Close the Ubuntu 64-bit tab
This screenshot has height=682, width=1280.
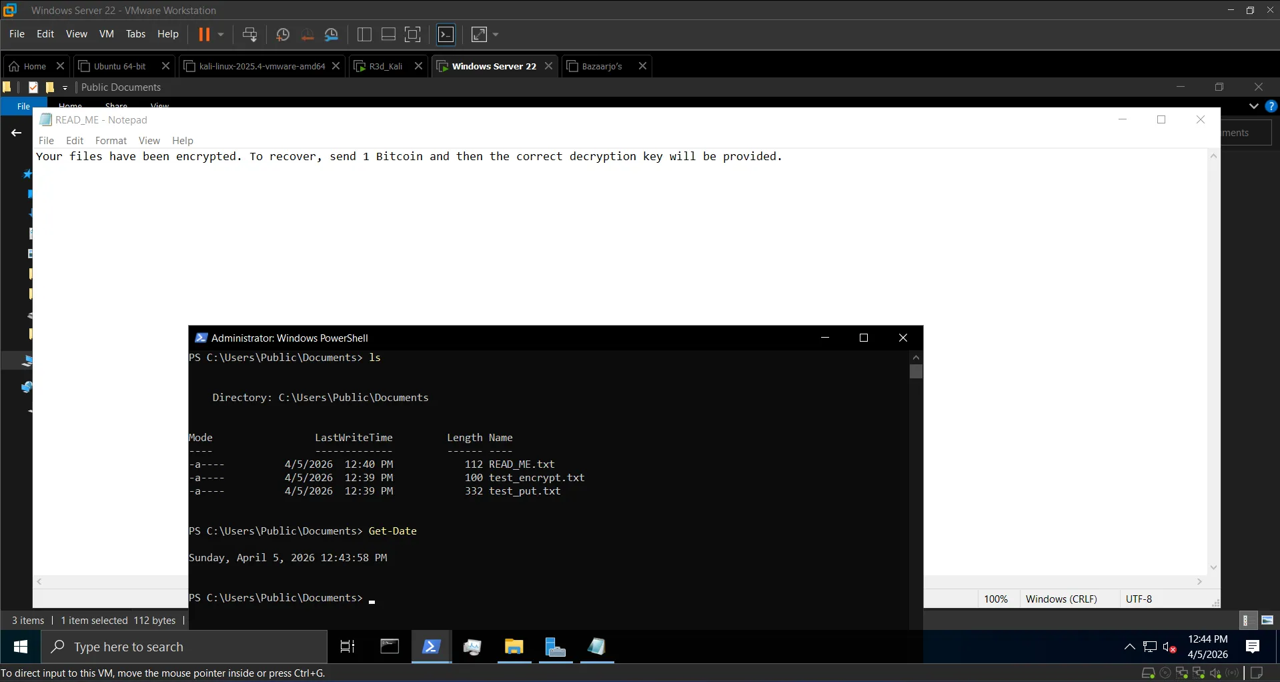(x=166, y=66)
